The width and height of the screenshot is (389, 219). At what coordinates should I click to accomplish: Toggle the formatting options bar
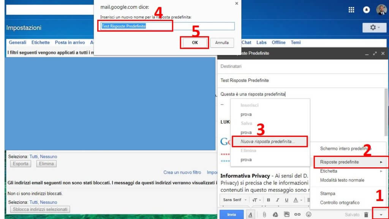(250, 214)
